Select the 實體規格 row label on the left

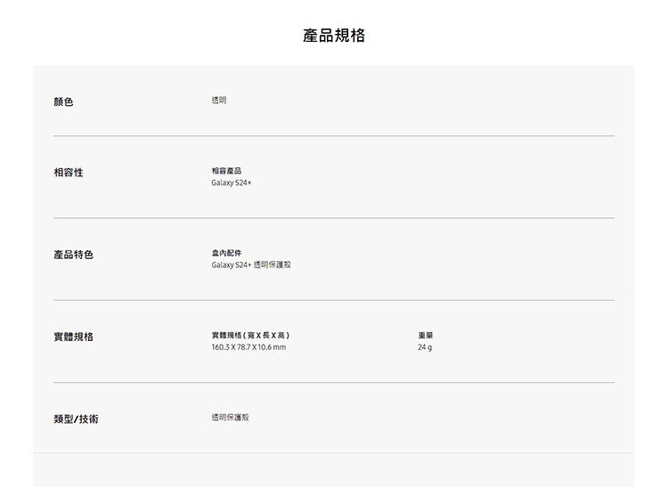tap(73, 337)
